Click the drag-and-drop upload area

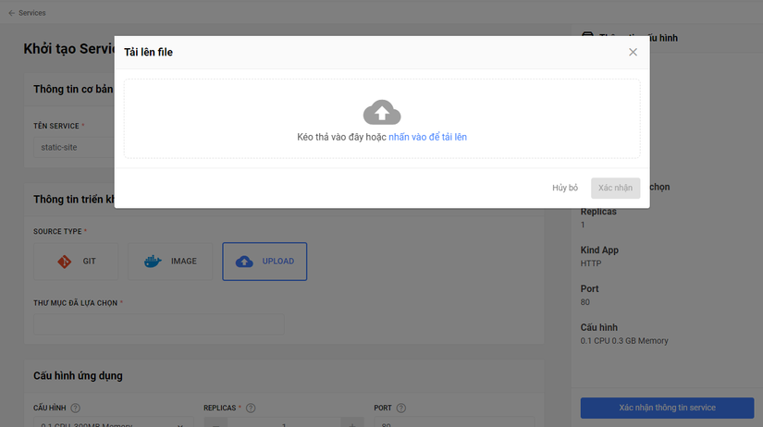[x=382, y=118]
